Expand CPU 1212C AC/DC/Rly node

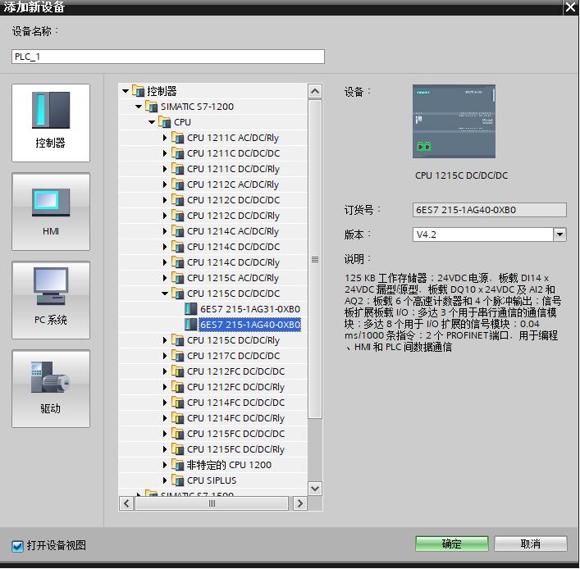point(165,184)
